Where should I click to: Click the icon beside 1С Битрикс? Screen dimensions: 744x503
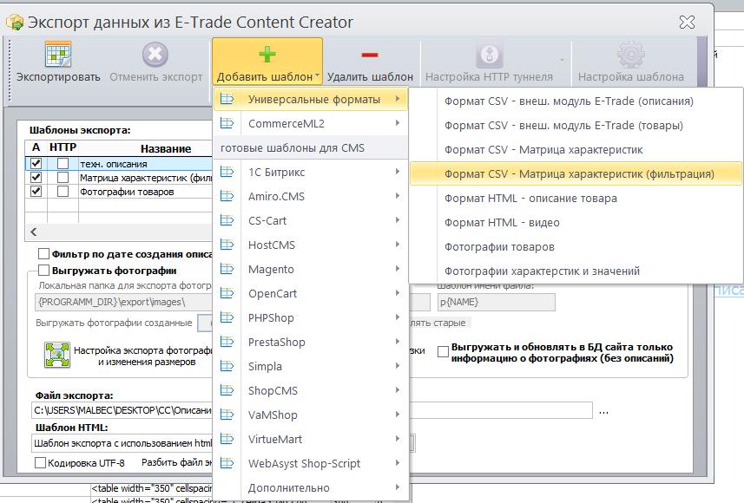(227, 172)
